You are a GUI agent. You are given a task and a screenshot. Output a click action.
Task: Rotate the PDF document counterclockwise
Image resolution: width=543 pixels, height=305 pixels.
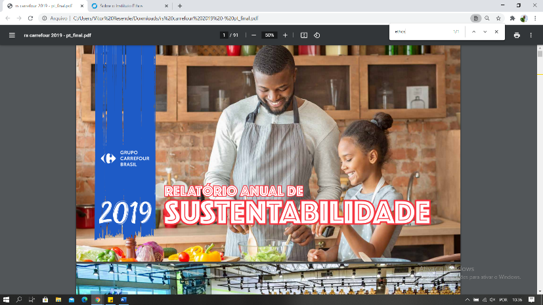pos(317,35)
